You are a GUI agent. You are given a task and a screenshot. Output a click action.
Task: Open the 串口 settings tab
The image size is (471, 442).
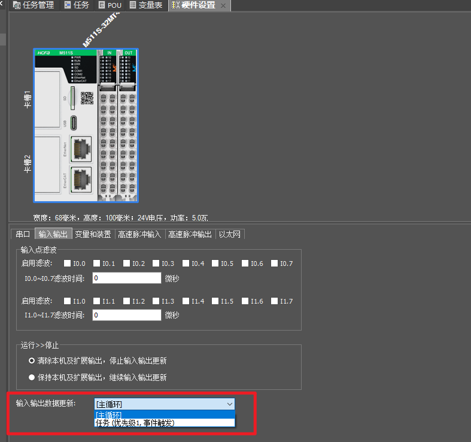(23, 234)
